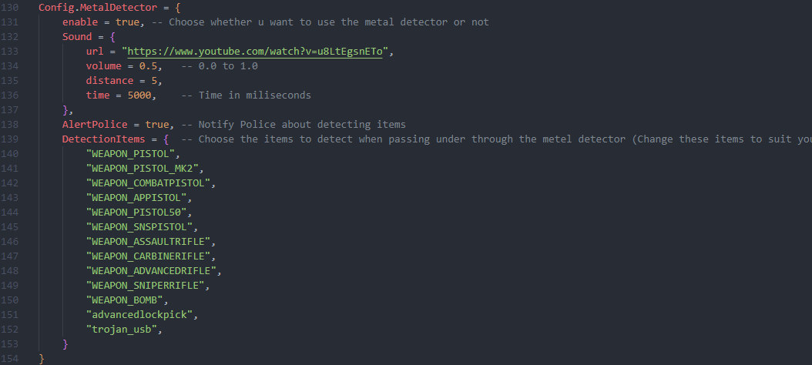Click the AlertPolice true value

pyautogui.click(x=157, y=125)
